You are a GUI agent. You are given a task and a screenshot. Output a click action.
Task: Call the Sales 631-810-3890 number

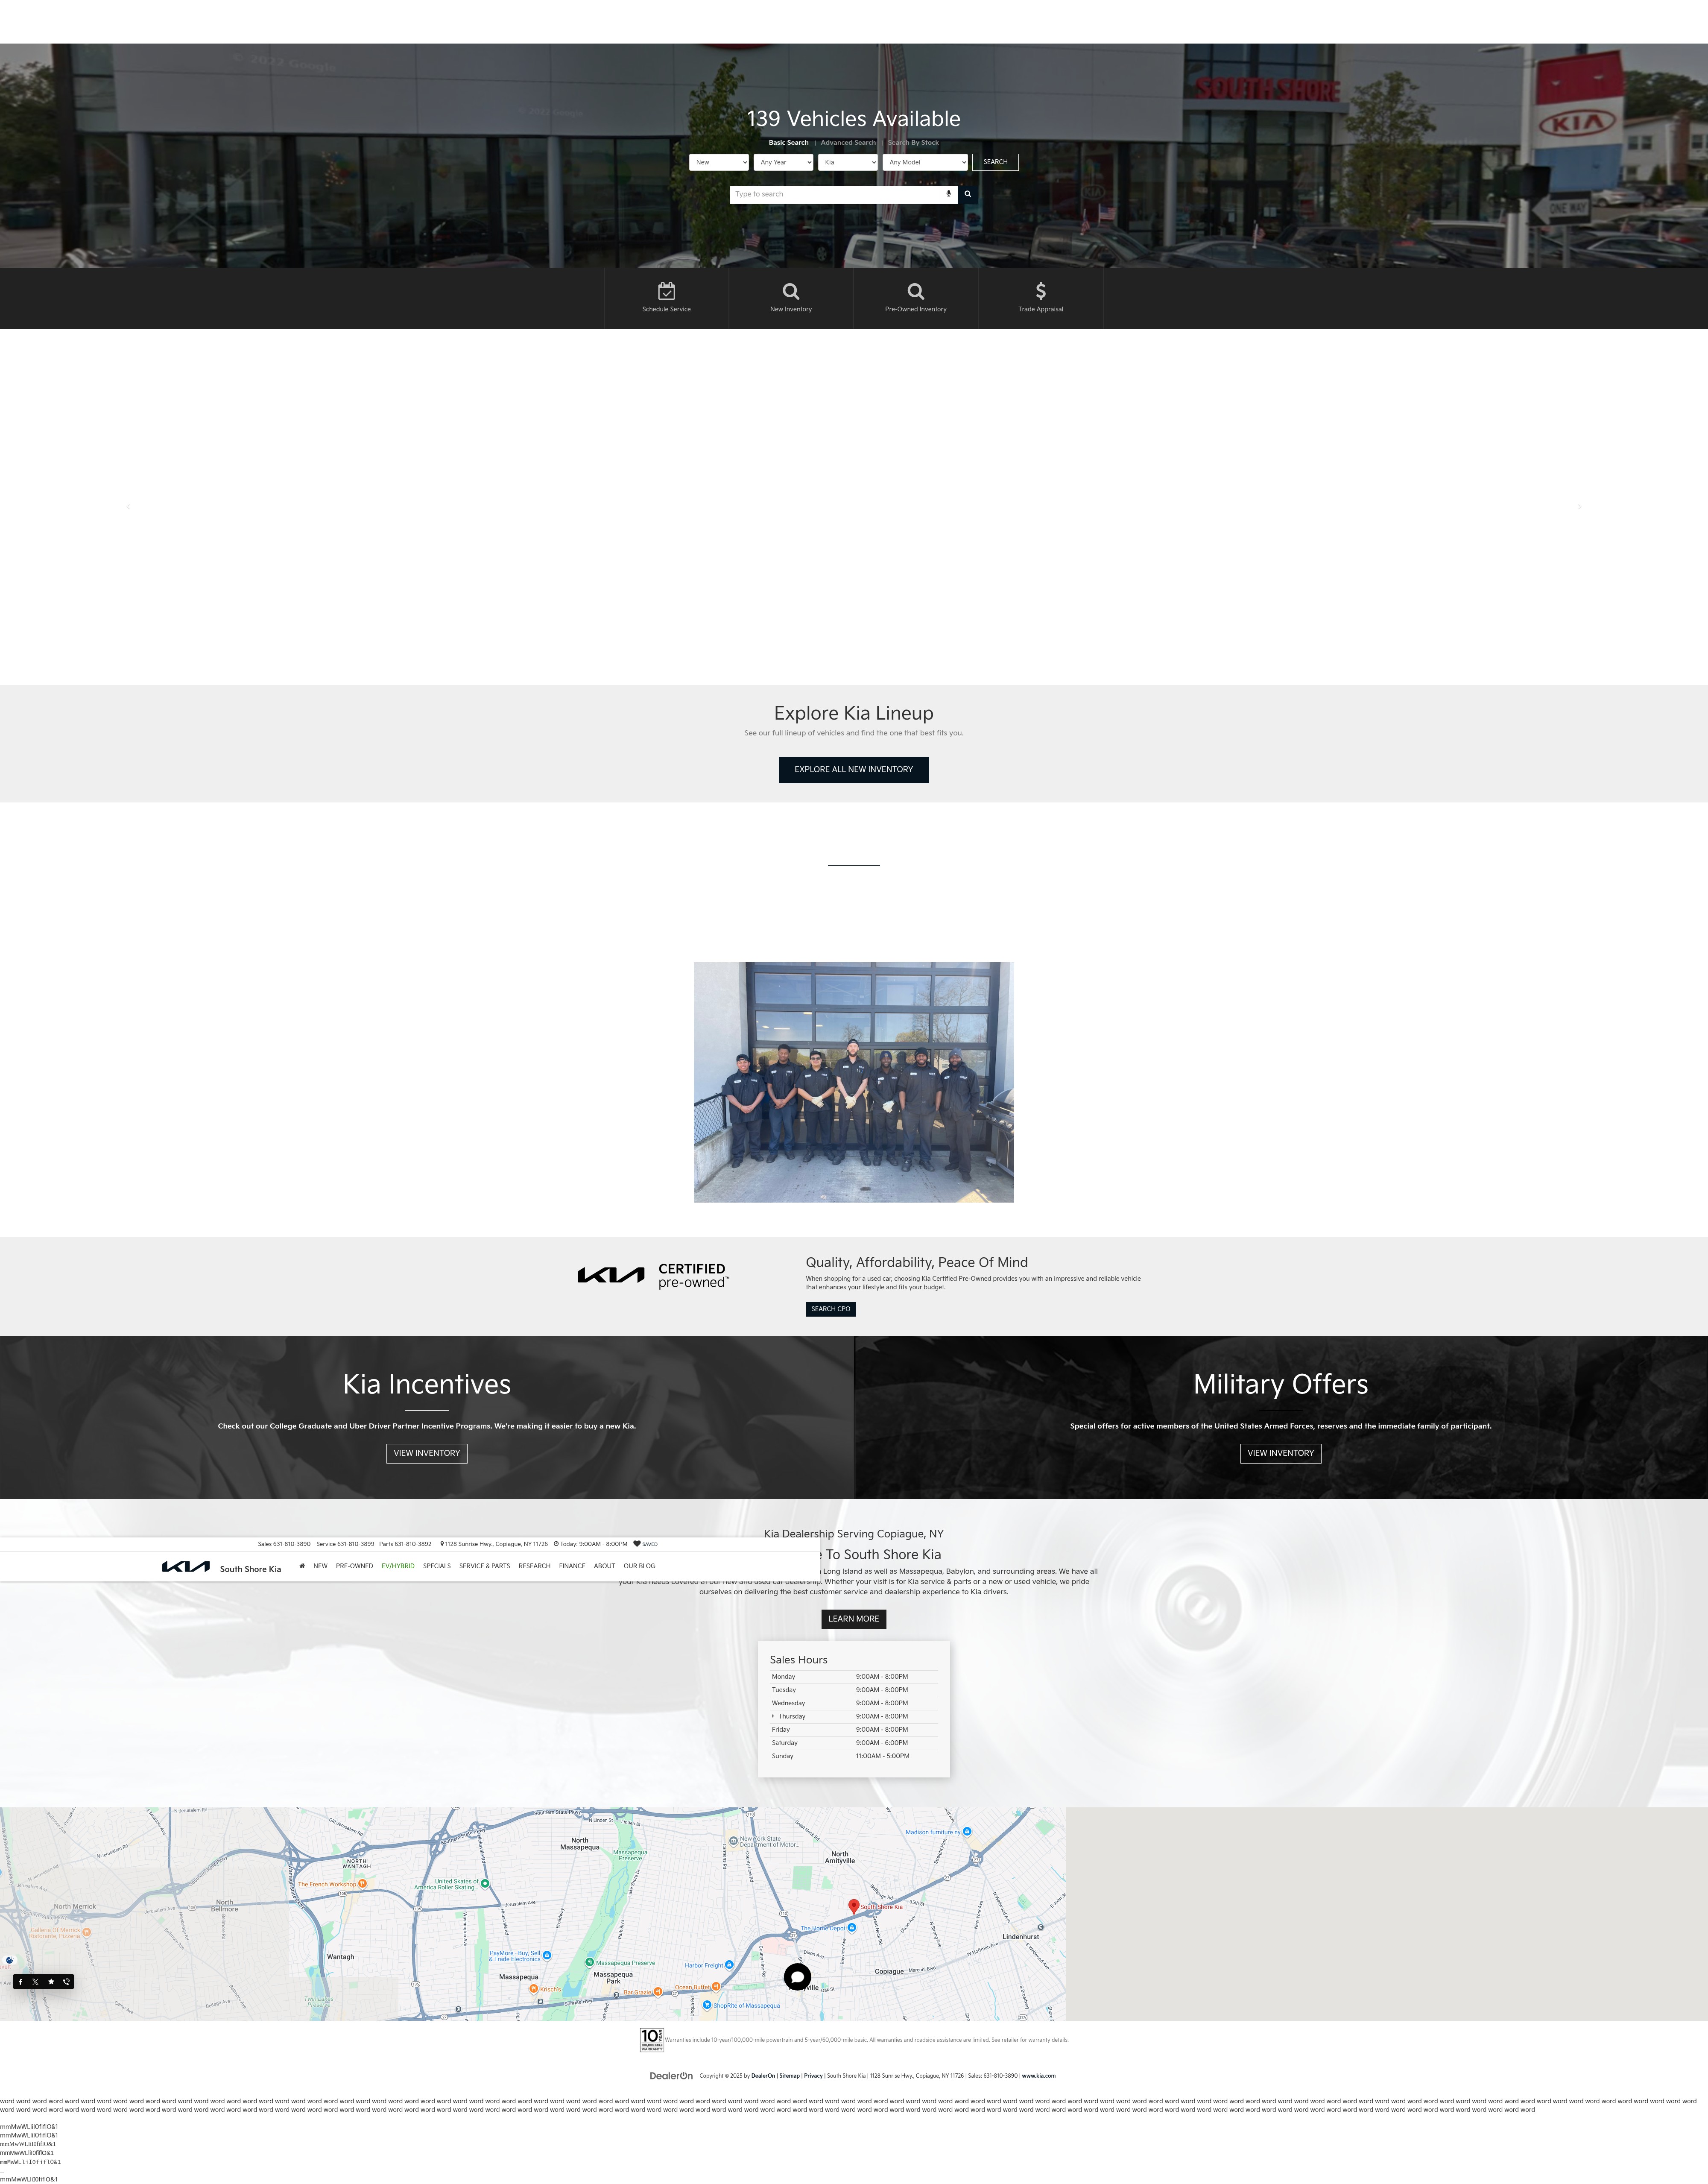[284, 1544]
